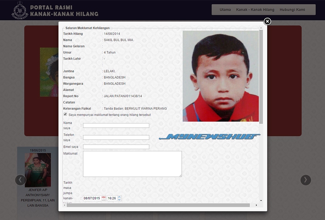Open Kanak - Kanak Hilang menu
The width and height of the screenshot is (325, 220).
[255, 10]
